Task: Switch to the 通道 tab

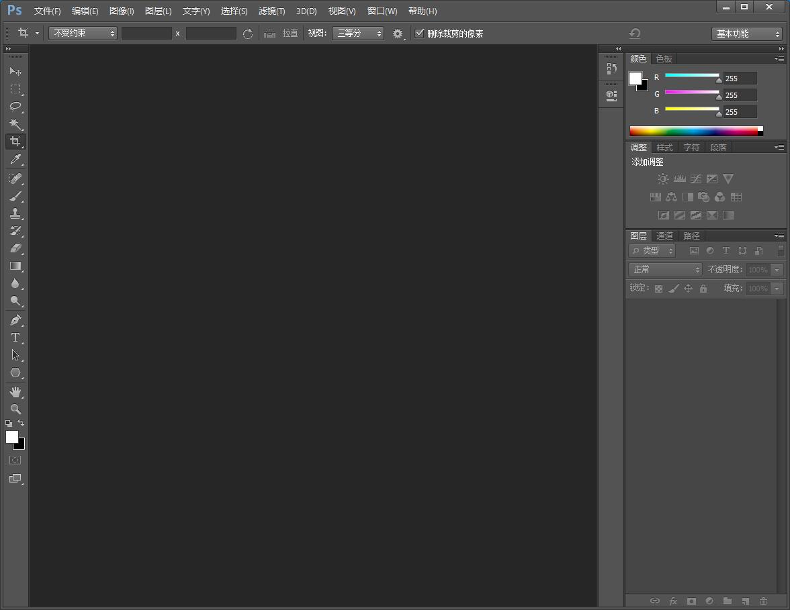Action: [664, 236]
